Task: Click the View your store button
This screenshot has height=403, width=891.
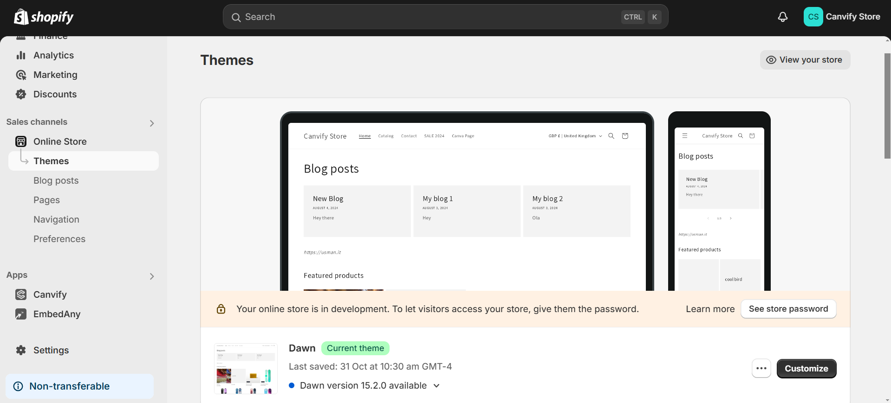Action: (805, 60)
